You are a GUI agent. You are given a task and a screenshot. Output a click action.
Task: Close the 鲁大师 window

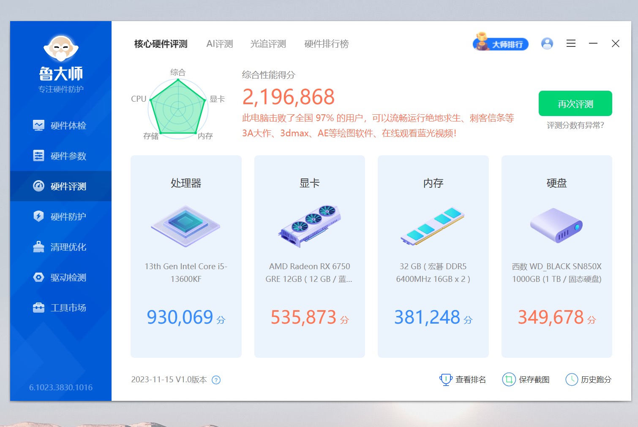[x=616, y=43]
